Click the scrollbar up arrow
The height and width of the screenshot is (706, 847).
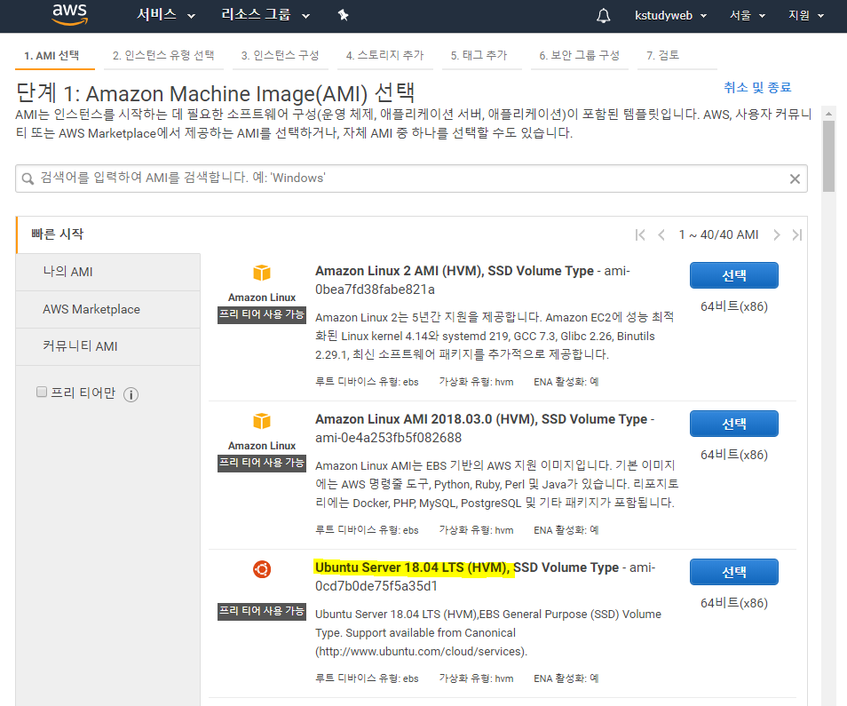[x=828, y=114]
